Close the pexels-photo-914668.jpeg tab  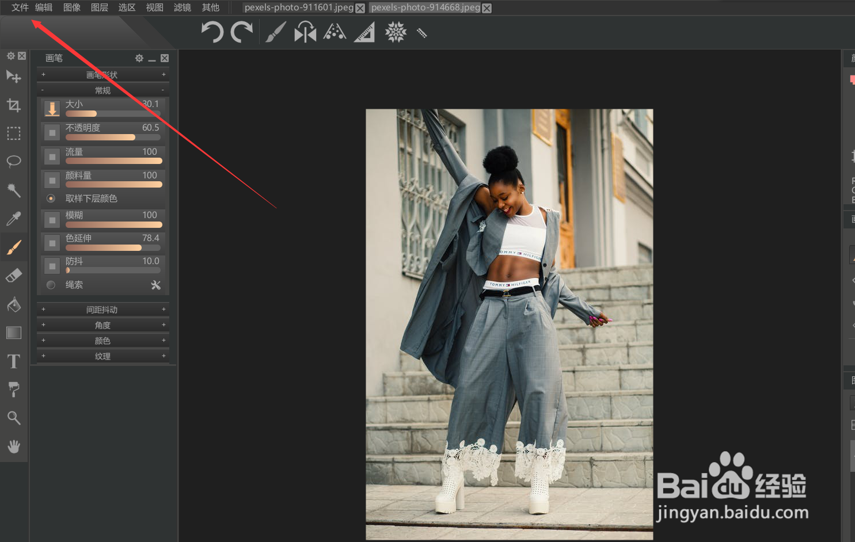click(487, 8)
